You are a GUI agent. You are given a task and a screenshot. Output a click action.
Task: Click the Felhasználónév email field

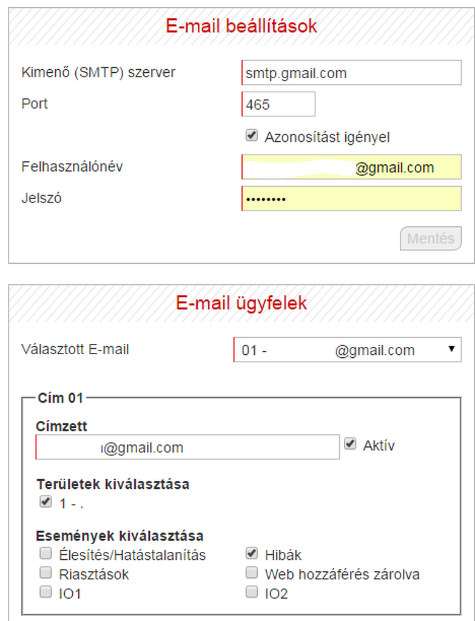click(351, 167)
